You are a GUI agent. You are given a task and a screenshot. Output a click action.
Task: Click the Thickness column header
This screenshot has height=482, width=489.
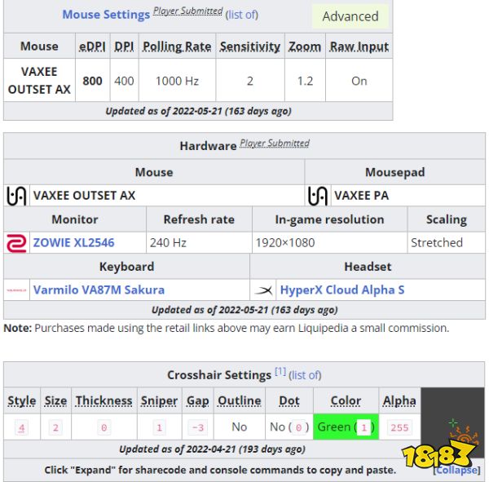coord(104,400)
